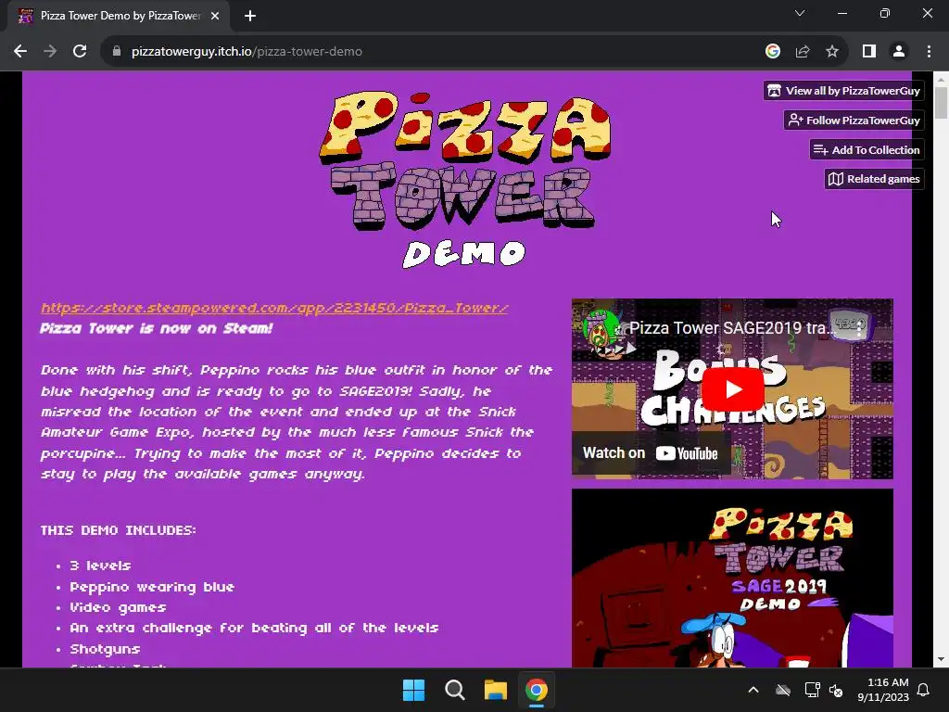Viewport: 949px width, 712px height.
Task: Open Google icon in address bar
Action: (772, 52)
